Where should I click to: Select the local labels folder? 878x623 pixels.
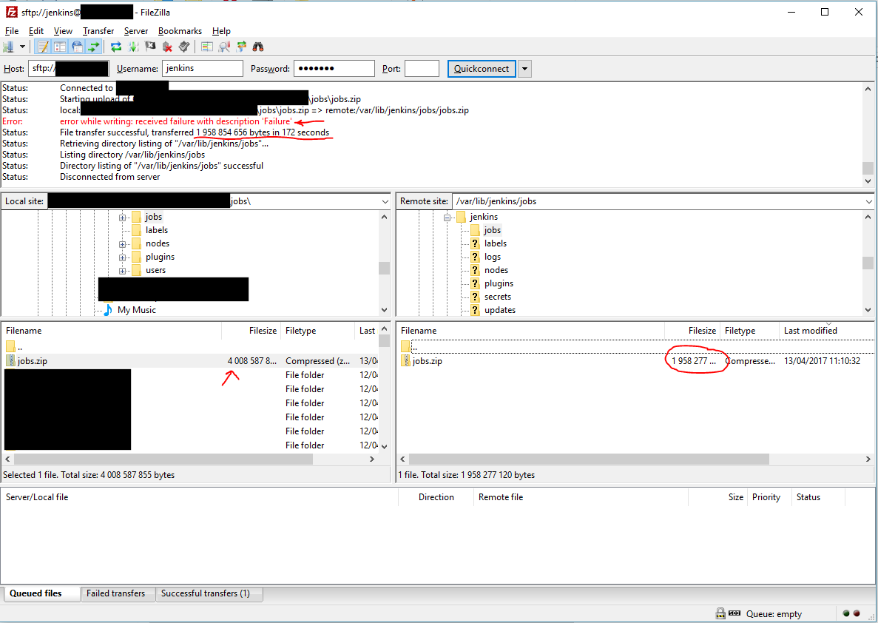click(157, 230)
